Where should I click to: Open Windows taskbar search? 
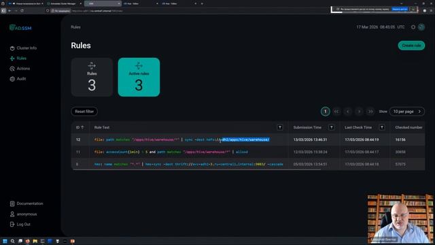(x=12, y=241)
